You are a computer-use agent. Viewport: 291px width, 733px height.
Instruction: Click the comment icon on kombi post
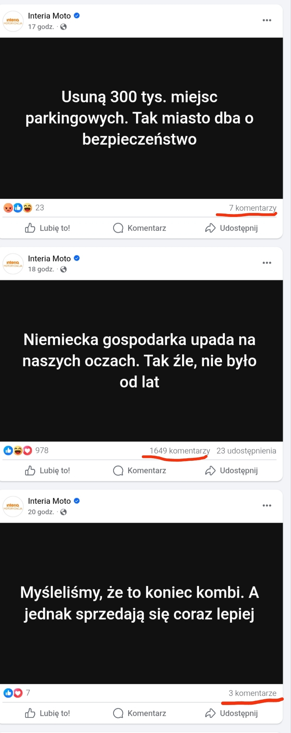pos(118,713)
